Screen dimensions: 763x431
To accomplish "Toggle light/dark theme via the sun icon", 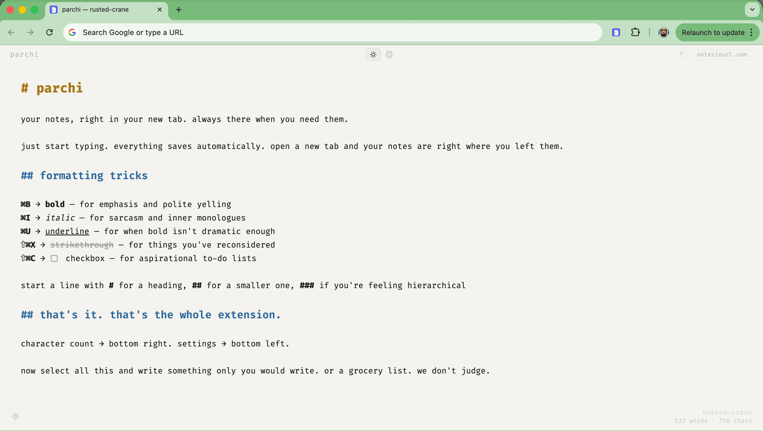I will pyautogui.click(x=373, y=55).
